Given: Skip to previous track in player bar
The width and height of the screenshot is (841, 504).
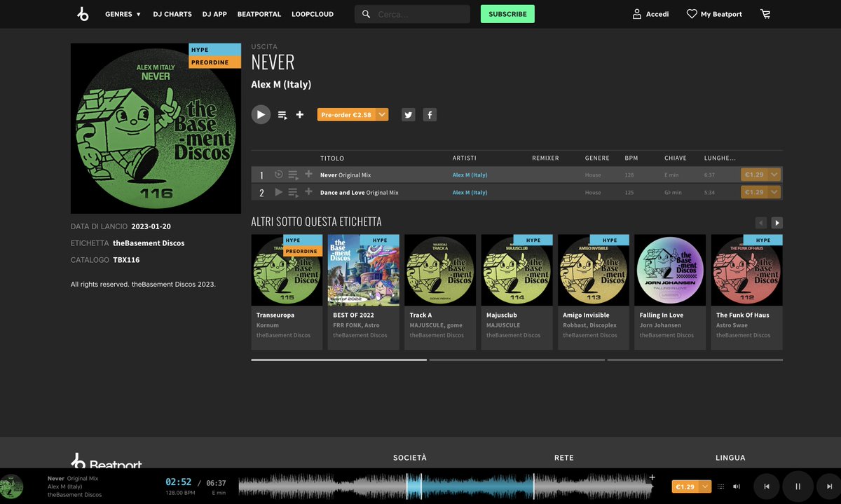Looking at the screenshot, I should [767, 486].
